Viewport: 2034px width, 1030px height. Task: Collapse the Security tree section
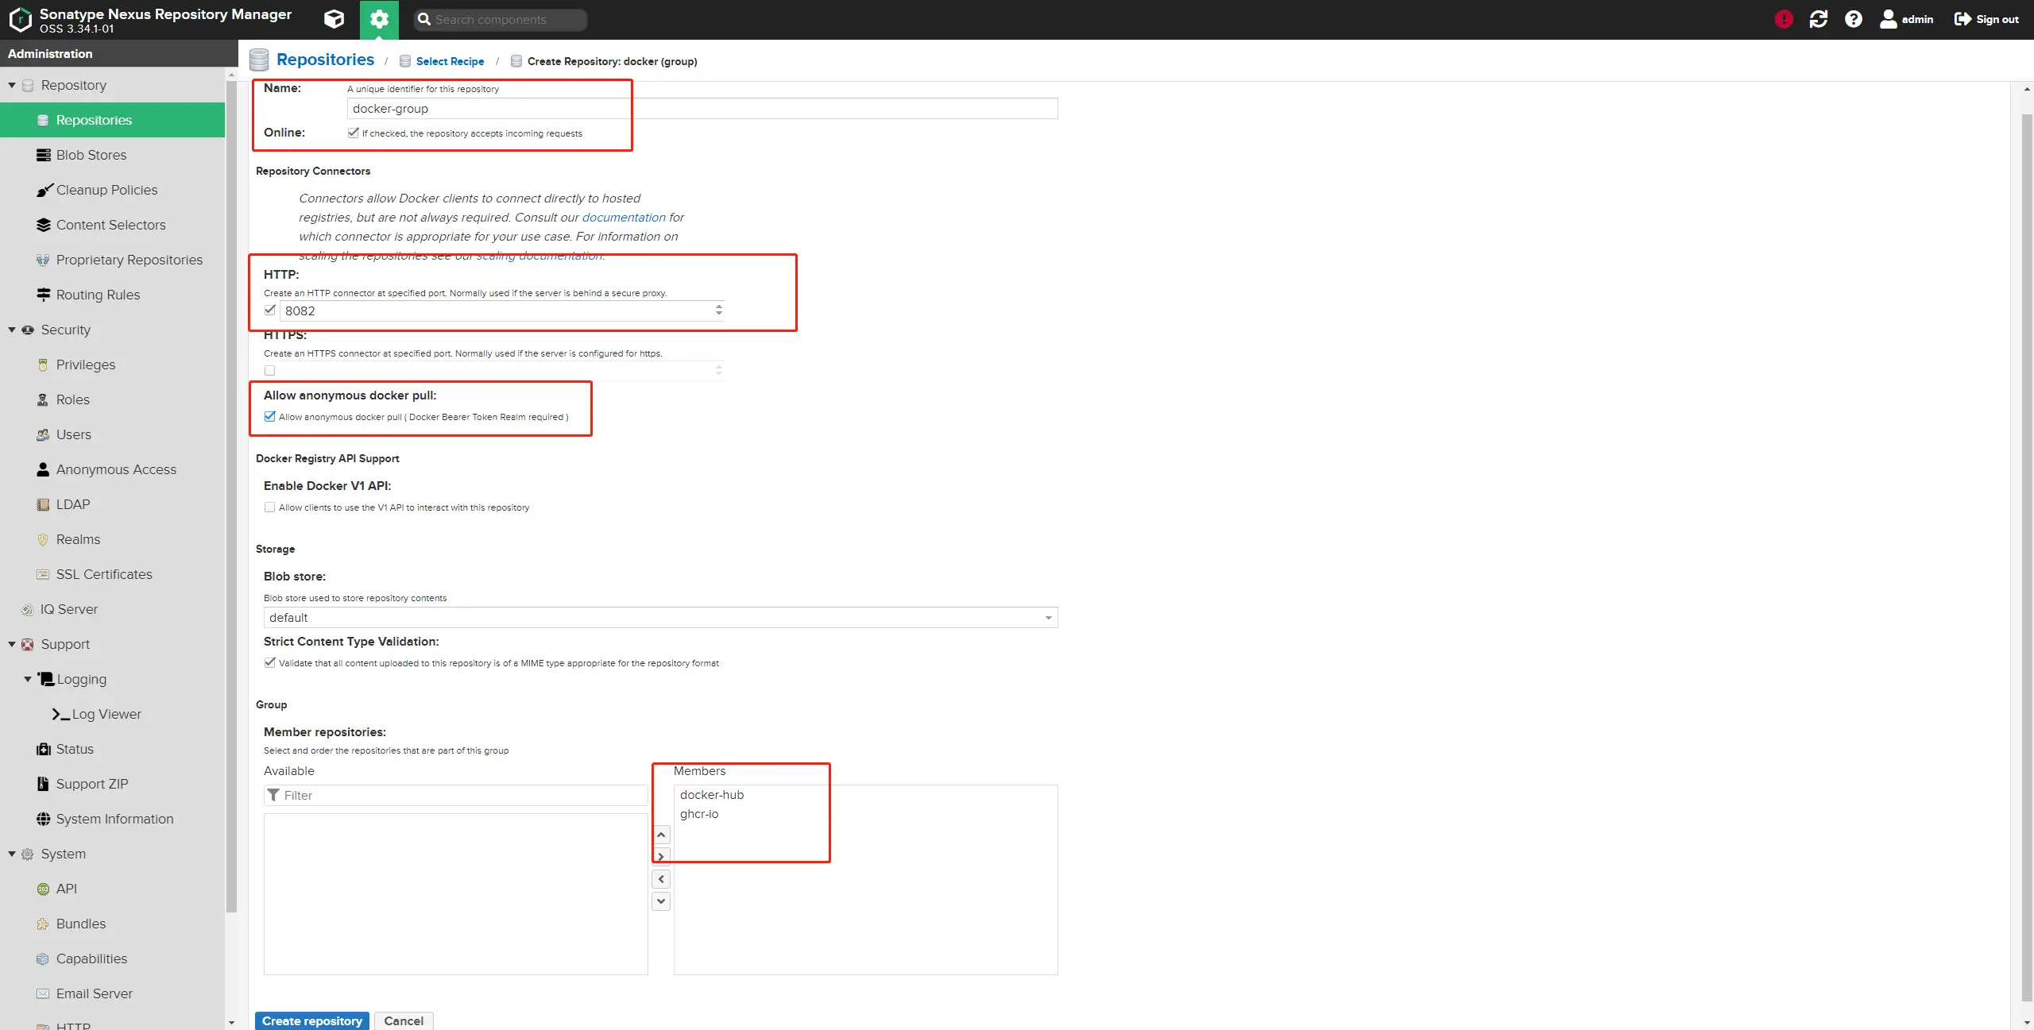pos(12,330)
